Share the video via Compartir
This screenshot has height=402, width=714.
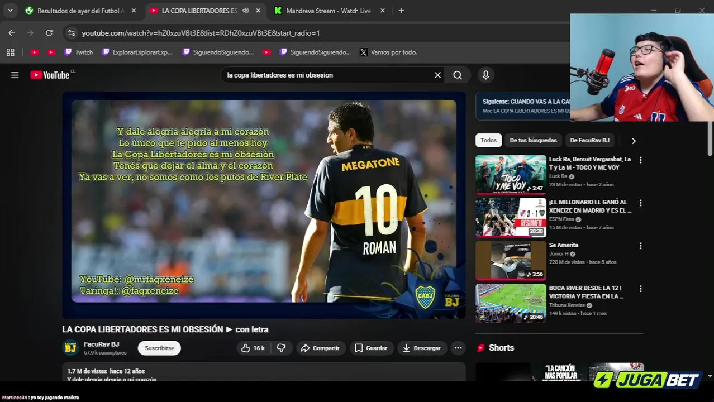click(x=321, y=348)
